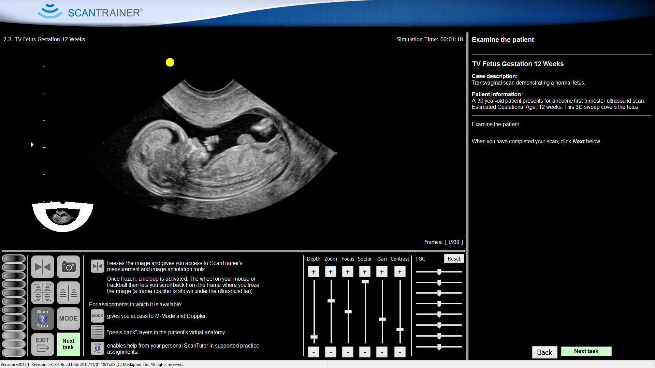The width and height of the screenshot is (655, 368).
Task: Click the ScanTrainer logo in header
Action: [90, 12]
